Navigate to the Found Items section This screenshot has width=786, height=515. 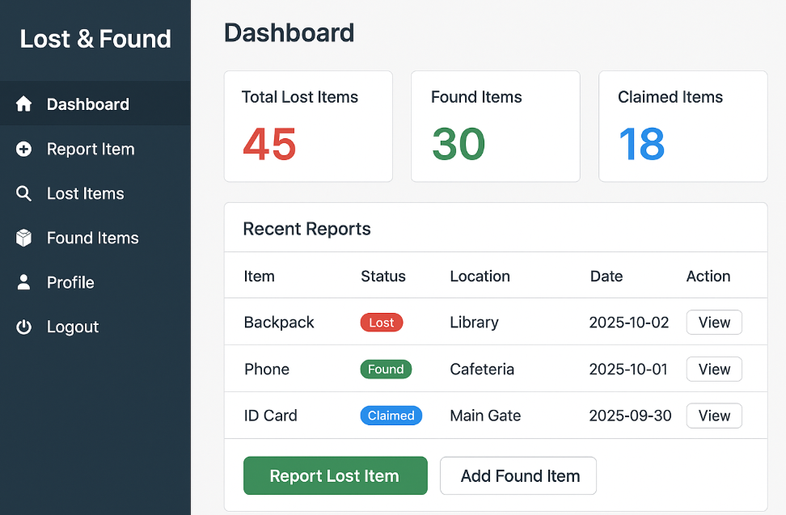(91, 238)
